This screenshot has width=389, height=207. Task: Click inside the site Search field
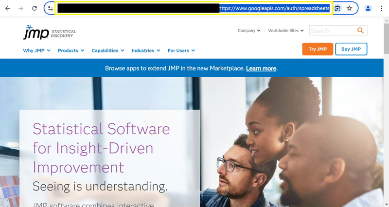[x=333, y=31]
